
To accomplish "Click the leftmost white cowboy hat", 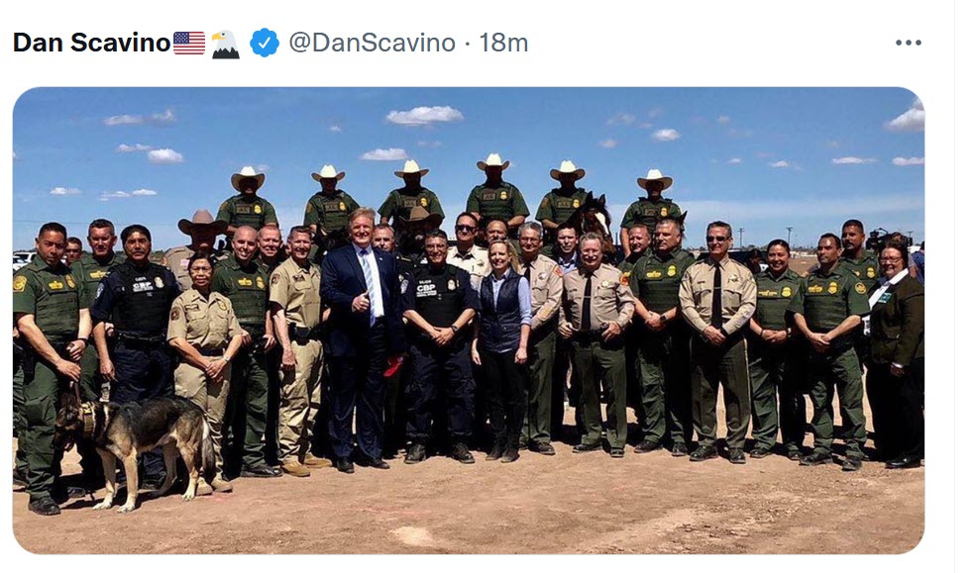I will 248,177.
